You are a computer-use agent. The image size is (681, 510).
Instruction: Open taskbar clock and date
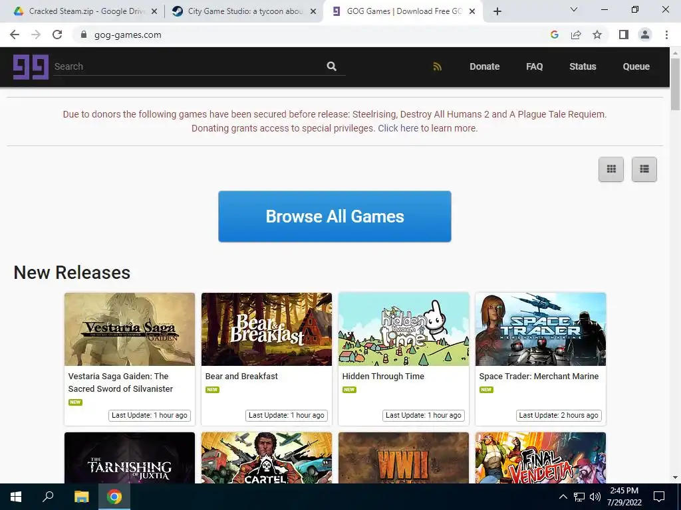click(624, 497)
